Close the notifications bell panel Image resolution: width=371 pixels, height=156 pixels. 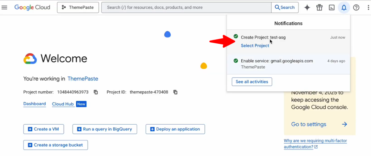tap(344, 8)
